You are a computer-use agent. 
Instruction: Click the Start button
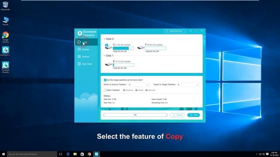tap(193, 115)
